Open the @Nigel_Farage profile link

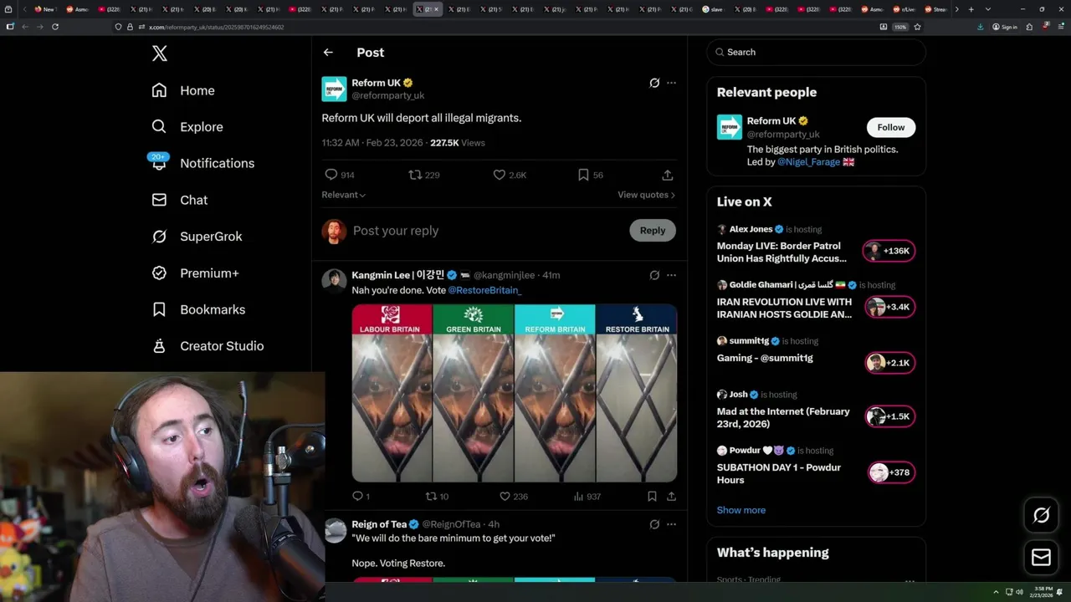pos(808,162)
